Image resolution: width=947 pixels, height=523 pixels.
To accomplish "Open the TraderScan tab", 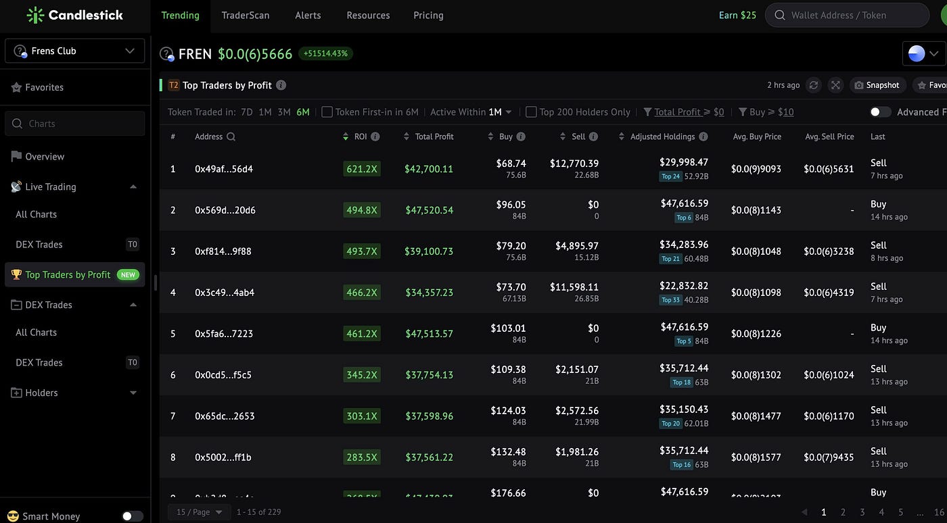I will 246,15.
